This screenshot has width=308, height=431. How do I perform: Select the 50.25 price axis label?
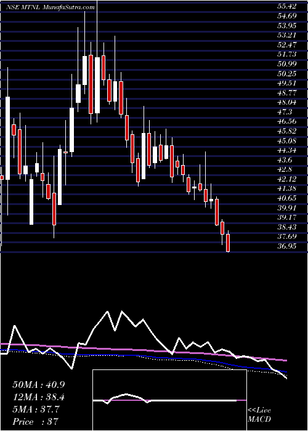coord(286,74)
